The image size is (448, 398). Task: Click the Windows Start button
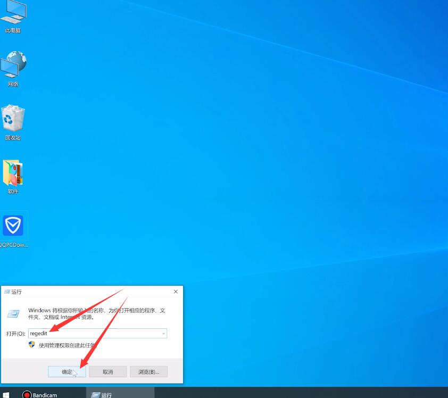[6, 395]
